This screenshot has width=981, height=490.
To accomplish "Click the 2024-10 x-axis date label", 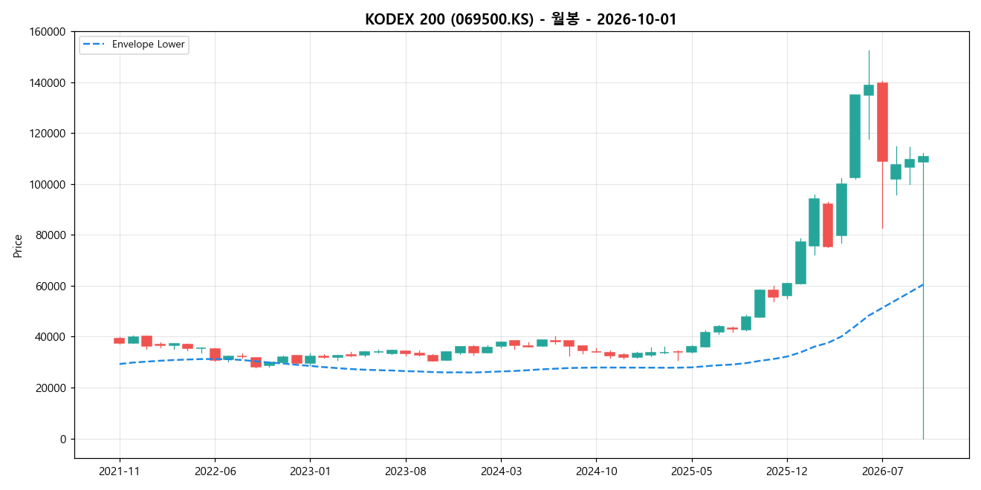I will tap(596, 471).
